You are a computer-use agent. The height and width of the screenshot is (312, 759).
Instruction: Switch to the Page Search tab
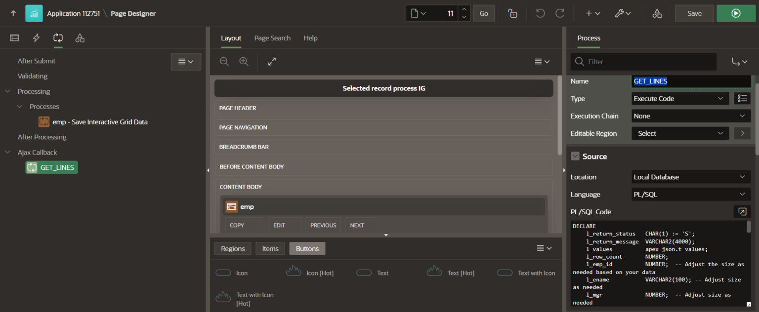[272, 38]
